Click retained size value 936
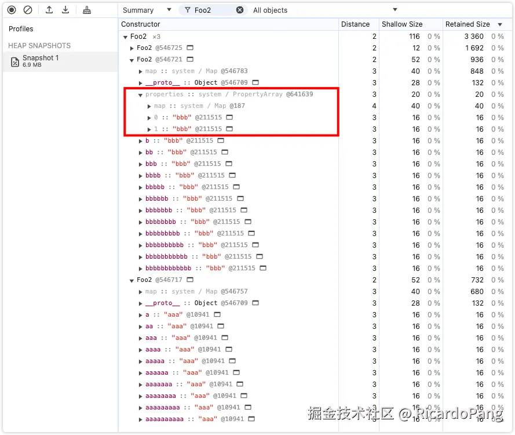 pyautogui.click(x=477, y=60)
